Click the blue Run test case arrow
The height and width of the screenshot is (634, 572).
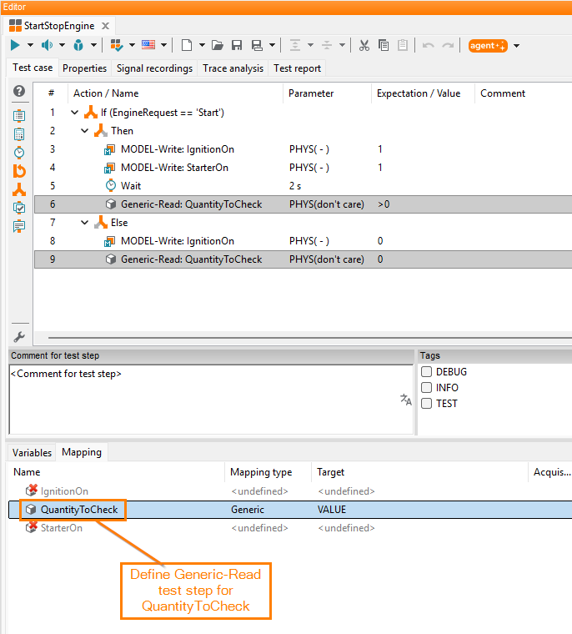[15, 45]
